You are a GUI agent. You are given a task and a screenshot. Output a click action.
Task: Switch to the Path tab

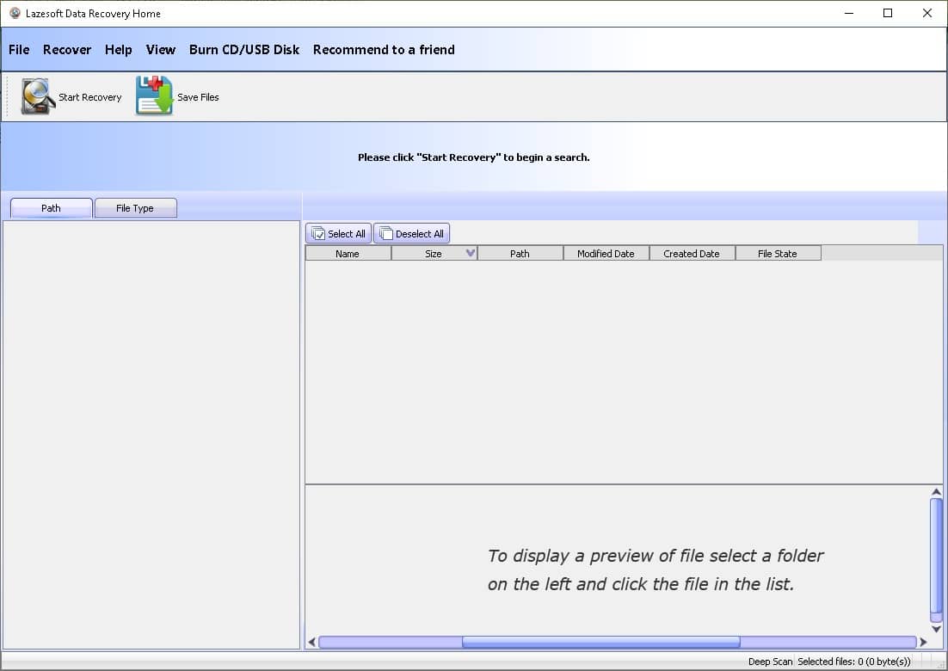[x=52, y=208]
